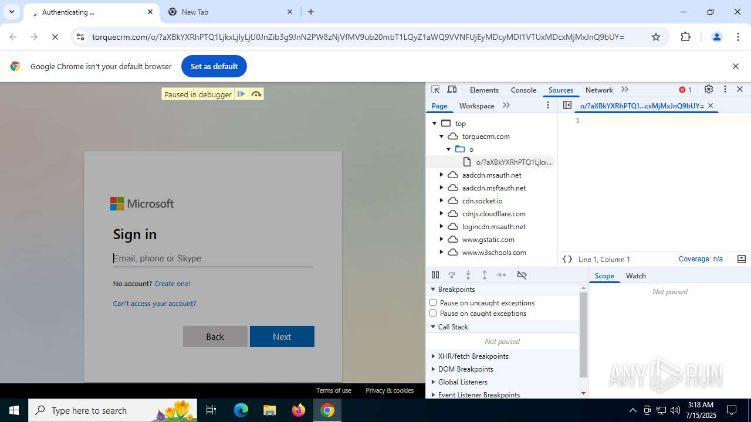Show more DevTools tabs
751x422 pixels.
click(625, 90)
